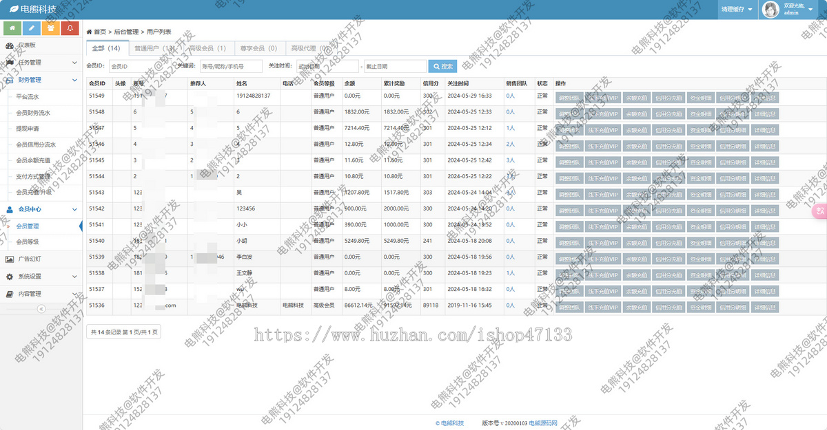Select 会员管理 in the sidebar

click(28, 226)
